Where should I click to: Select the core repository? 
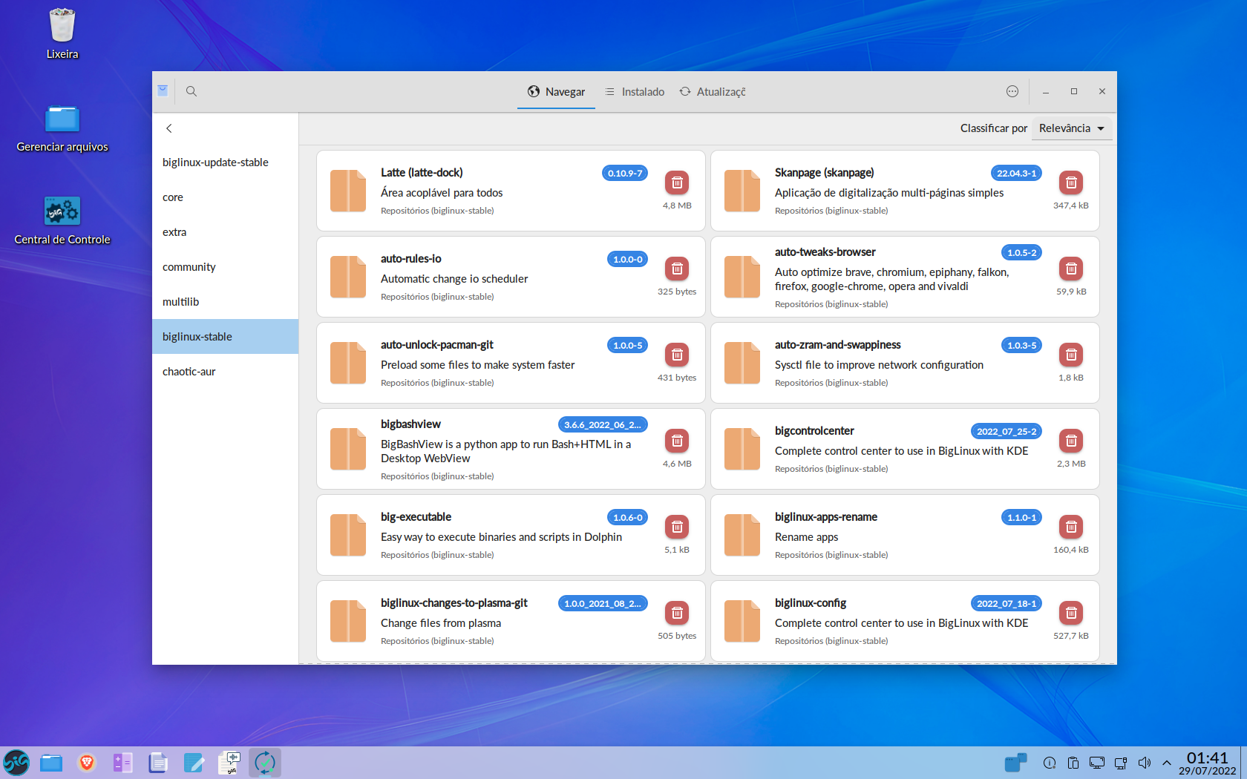click(x=226, y=197)
